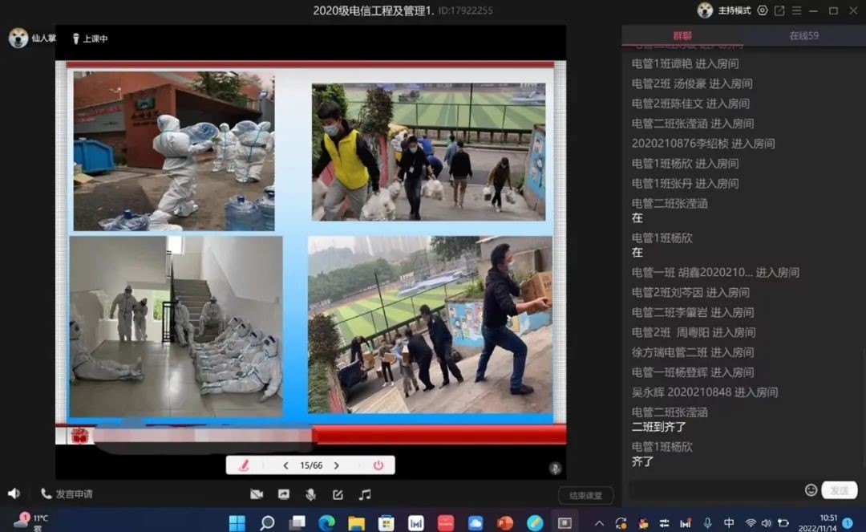Switch to the 在线59 online members tab
This screenshot has width=866, height=532.
(803, 35)
